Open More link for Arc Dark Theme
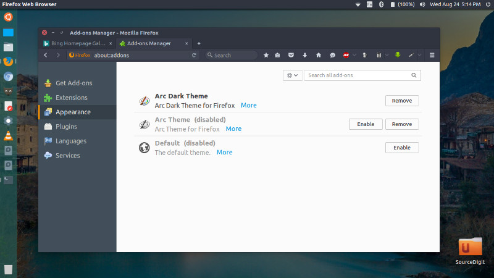Image resolution: width=494 pixels, height=278 pixels. 249,105
